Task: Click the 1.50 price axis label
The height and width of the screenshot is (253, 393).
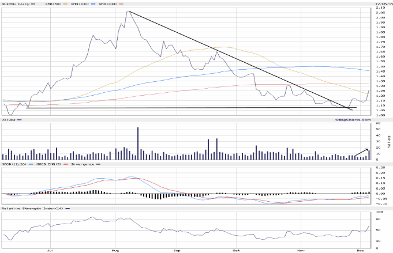Action: [380, 66]
